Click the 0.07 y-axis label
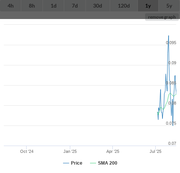 [172, 143]
